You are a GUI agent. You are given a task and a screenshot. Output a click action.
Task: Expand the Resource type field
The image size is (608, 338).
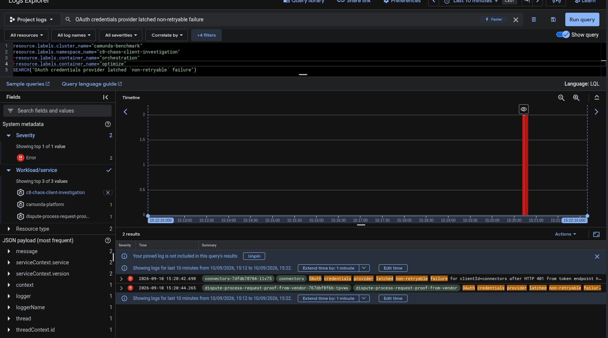coord(9,229)
